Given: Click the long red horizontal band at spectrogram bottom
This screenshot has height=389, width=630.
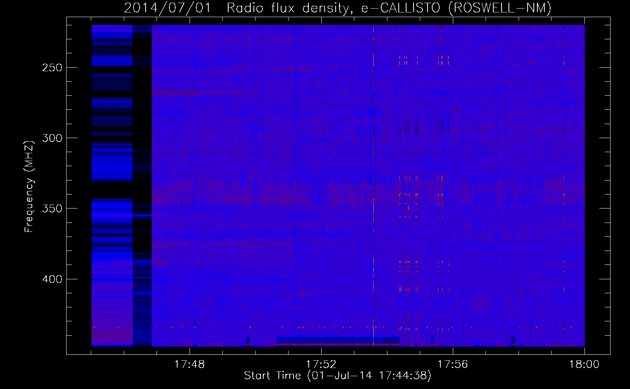Looking at the screenshot, I should point(338,344).
